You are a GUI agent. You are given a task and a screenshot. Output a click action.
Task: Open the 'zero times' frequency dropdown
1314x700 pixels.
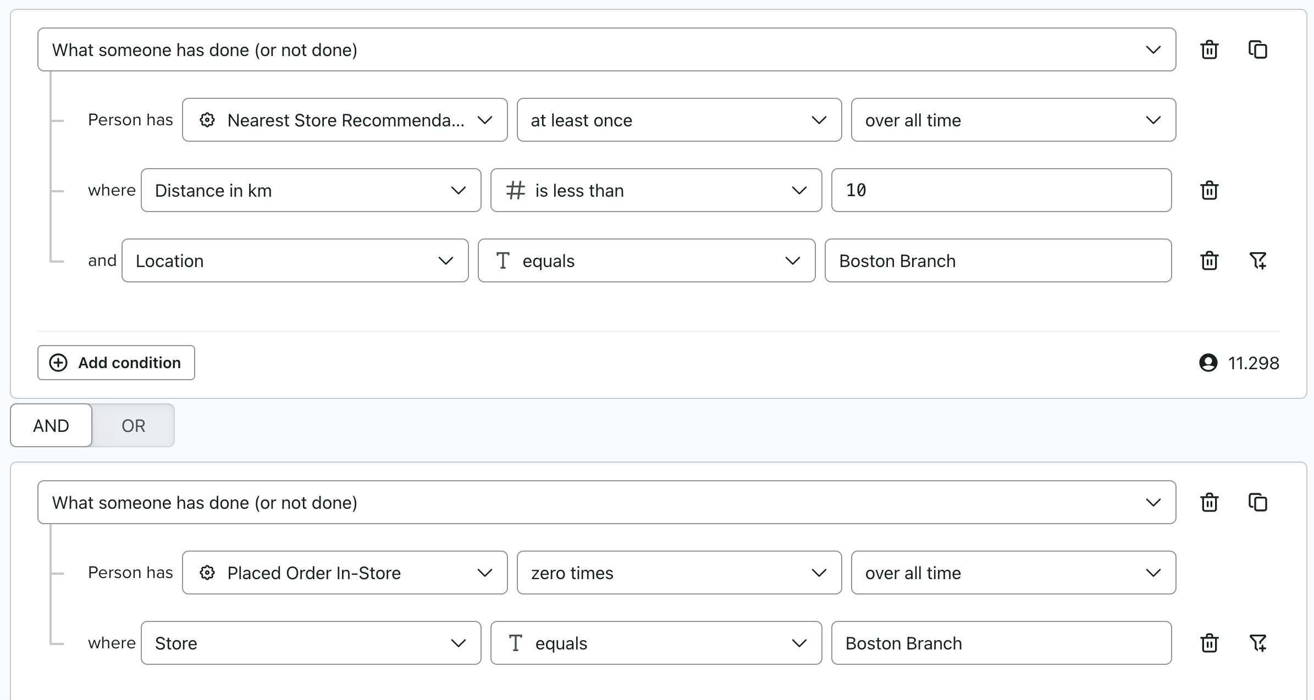678,573
